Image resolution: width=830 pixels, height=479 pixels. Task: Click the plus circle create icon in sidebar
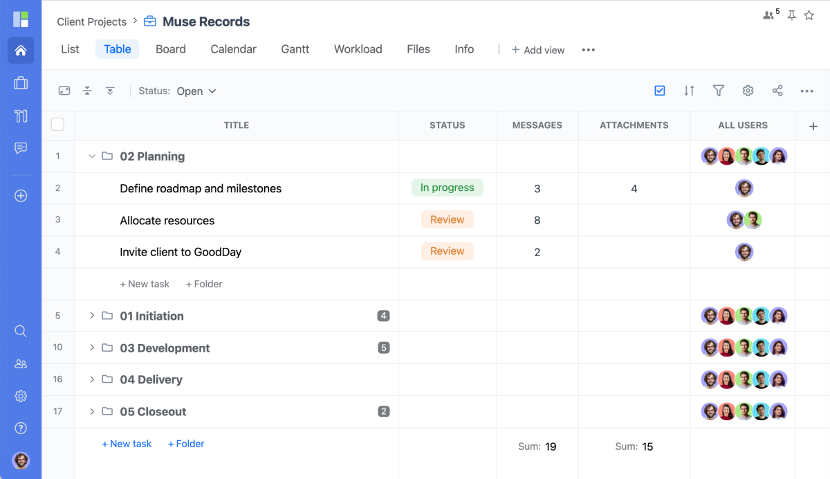point(21,196)
